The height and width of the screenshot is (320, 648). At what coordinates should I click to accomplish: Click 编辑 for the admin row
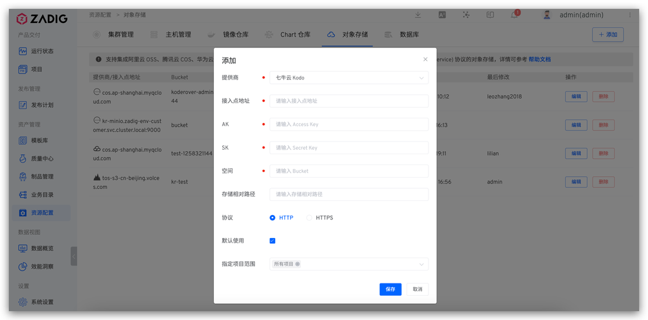[576, 182]
